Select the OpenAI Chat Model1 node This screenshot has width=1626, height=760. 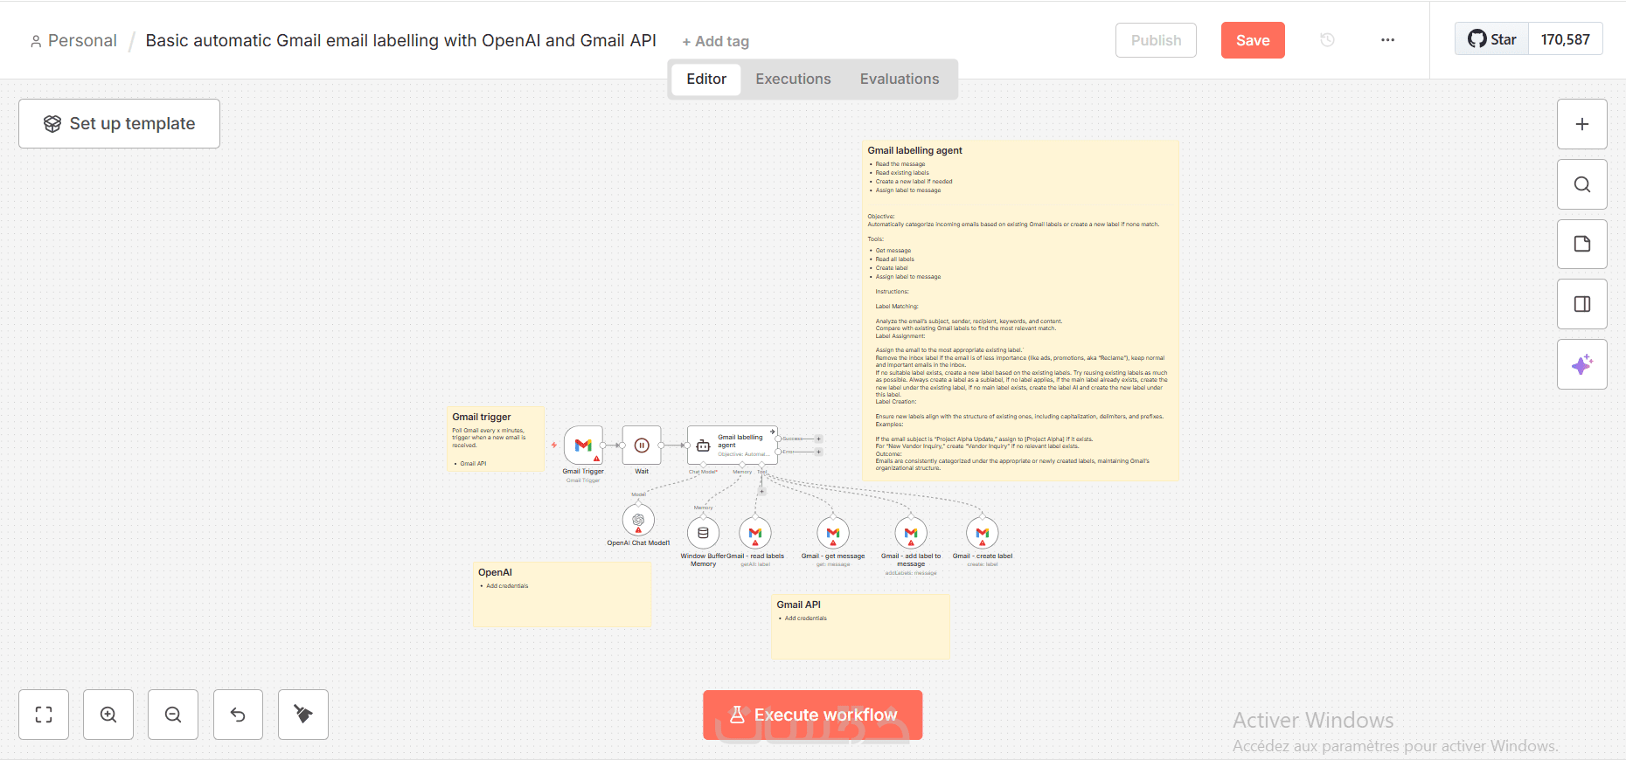click(x=638, y=520)
